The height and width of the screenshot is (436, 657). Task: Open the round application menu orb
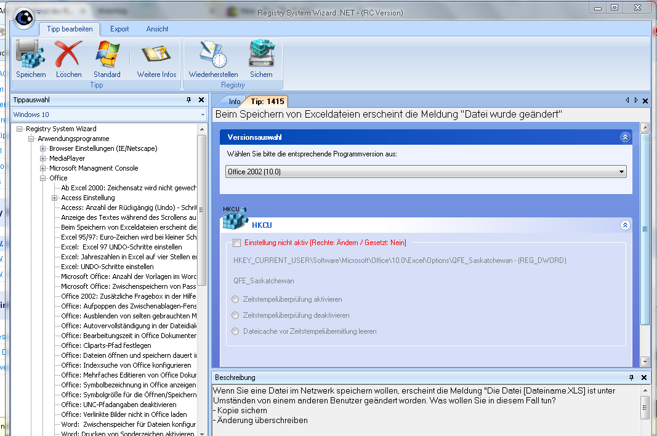[24, 18]
